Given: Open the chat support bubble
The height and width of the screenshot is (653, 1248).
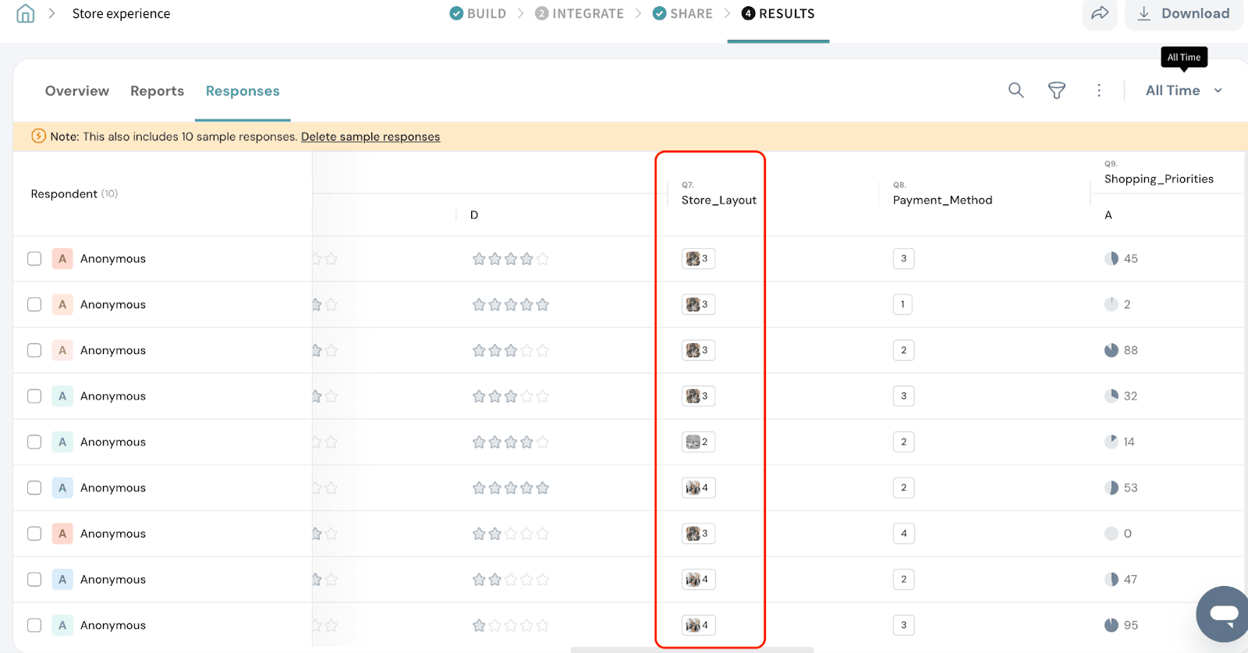Looking at the screenshot, I should click(1223, 613).
